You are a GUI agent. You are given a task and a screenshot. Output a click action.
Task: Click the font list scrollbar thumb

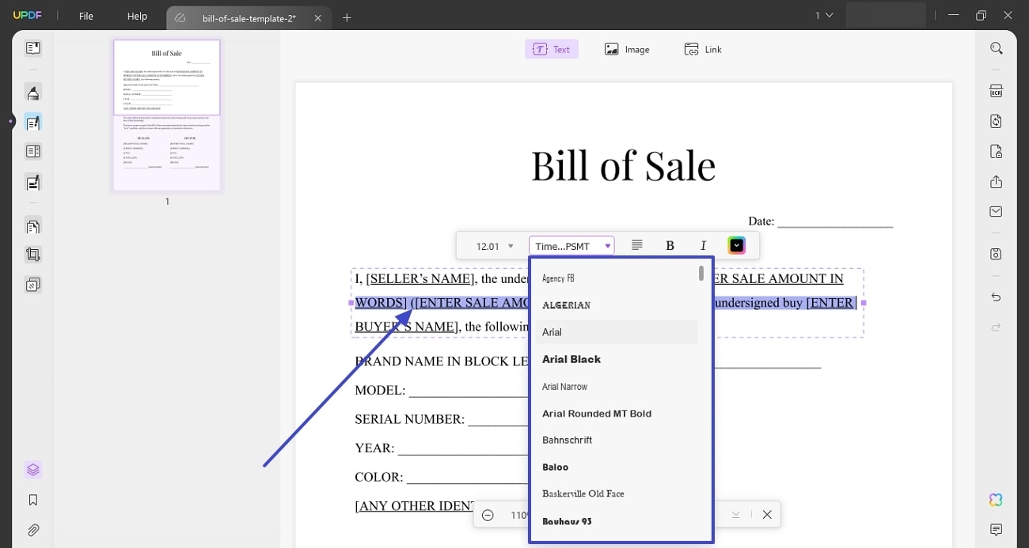point(701,274)
